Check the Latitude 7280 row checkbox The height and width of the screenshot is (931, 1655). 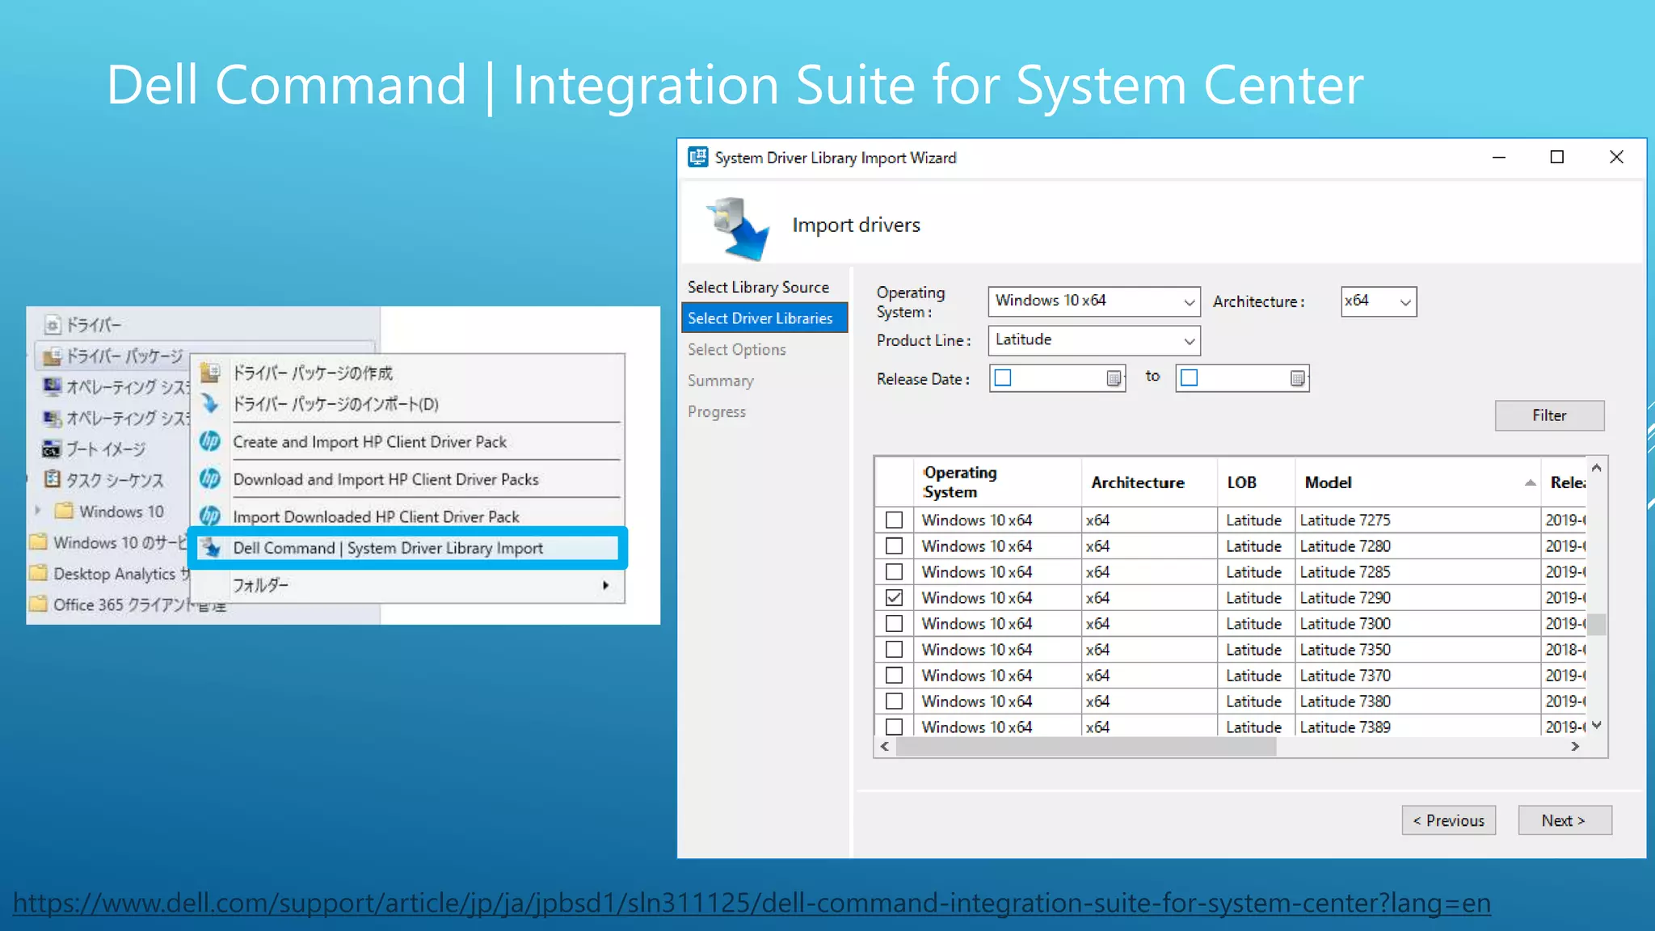894,546
